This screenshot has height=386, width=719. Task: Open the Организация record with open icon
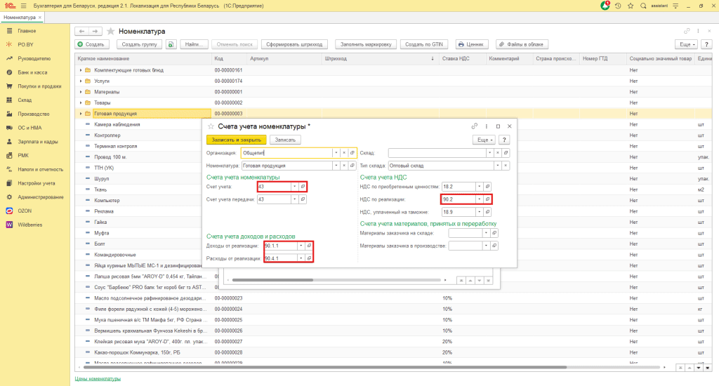(352, 153)
